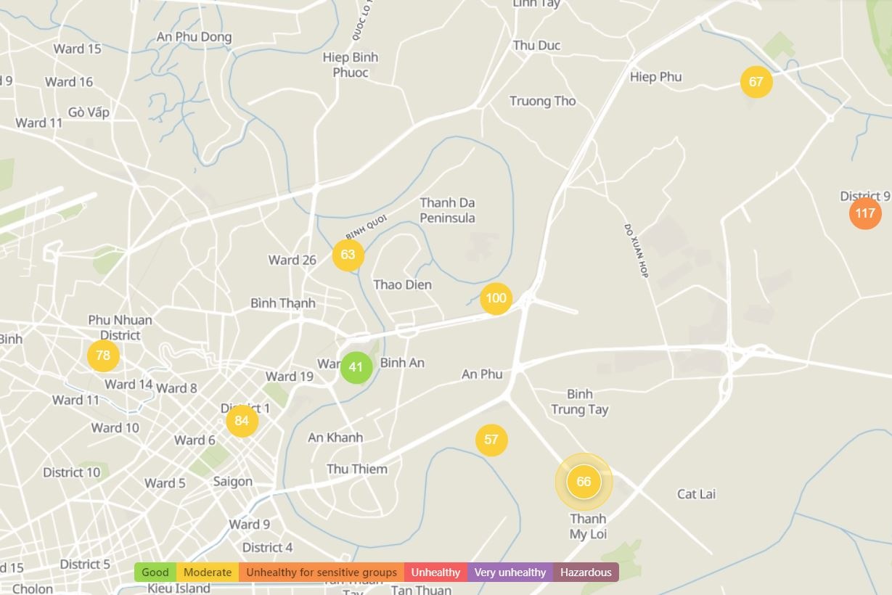Screen dimensions: 892x595
Task: Click the Gò Vấp district label
Action: tap(89, 112)
